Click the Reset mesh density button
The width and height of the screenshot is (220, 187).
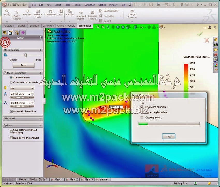pos(24,65)
